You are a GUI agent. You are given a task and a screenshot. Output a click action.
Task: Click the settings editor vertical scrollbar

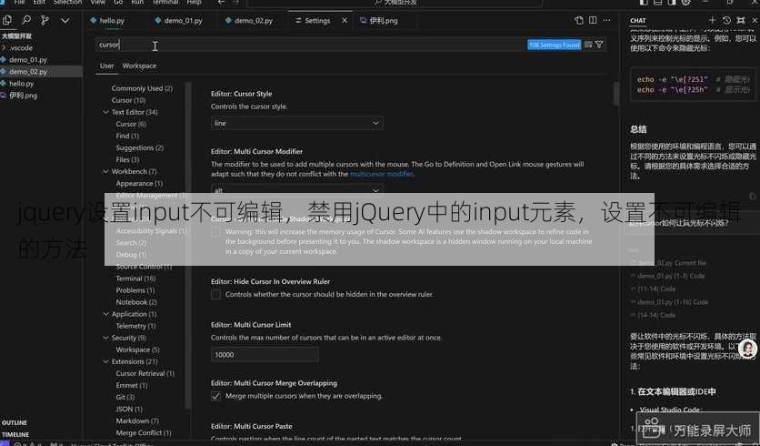click(x=616, y=93)
